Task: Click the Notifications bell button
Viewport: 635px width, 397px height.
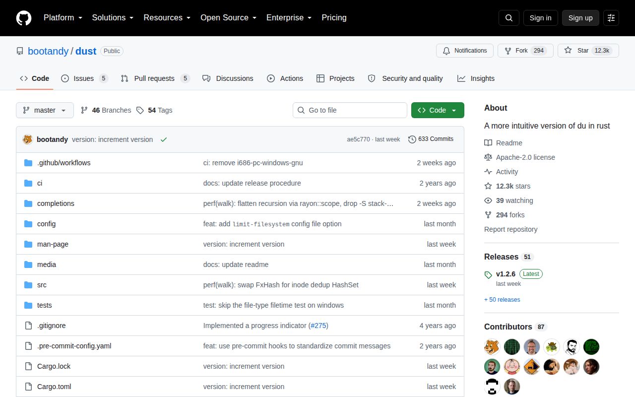Action: [465, 51]
